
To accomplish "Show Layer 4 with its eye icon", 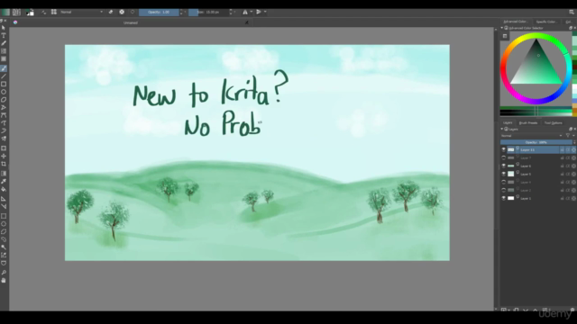I will pyautogui.click(x=504, y=182).
